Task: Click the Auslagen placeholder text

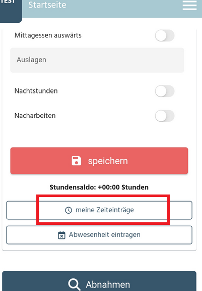Action: pyautogui.click(x=31, y=60)
